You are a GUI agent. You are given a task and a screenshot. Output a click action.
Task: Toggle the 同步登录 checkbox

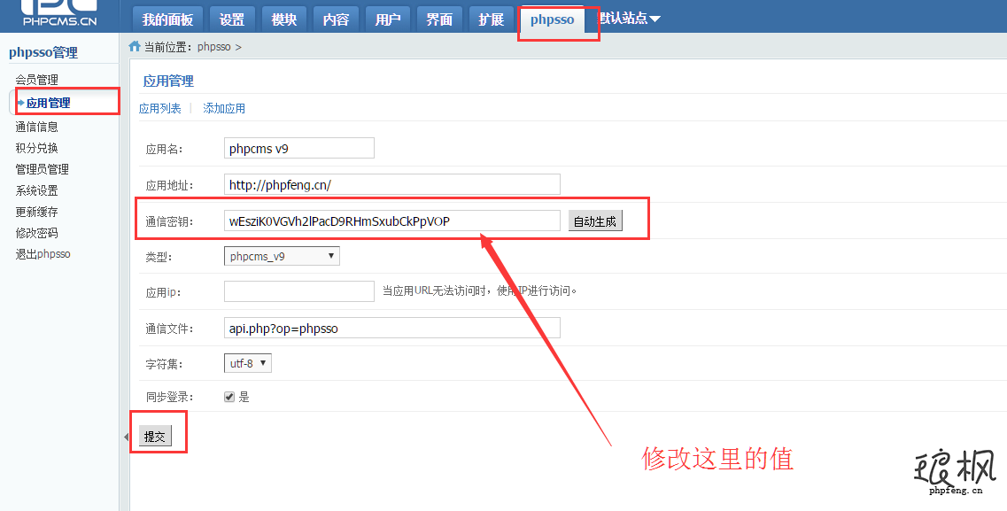coord(229,397)
